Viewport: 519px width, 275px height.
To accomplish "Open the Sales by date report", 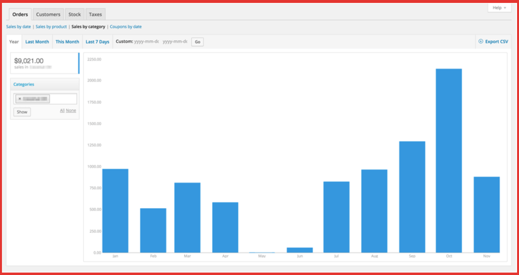I will click(x=19, y=27).
